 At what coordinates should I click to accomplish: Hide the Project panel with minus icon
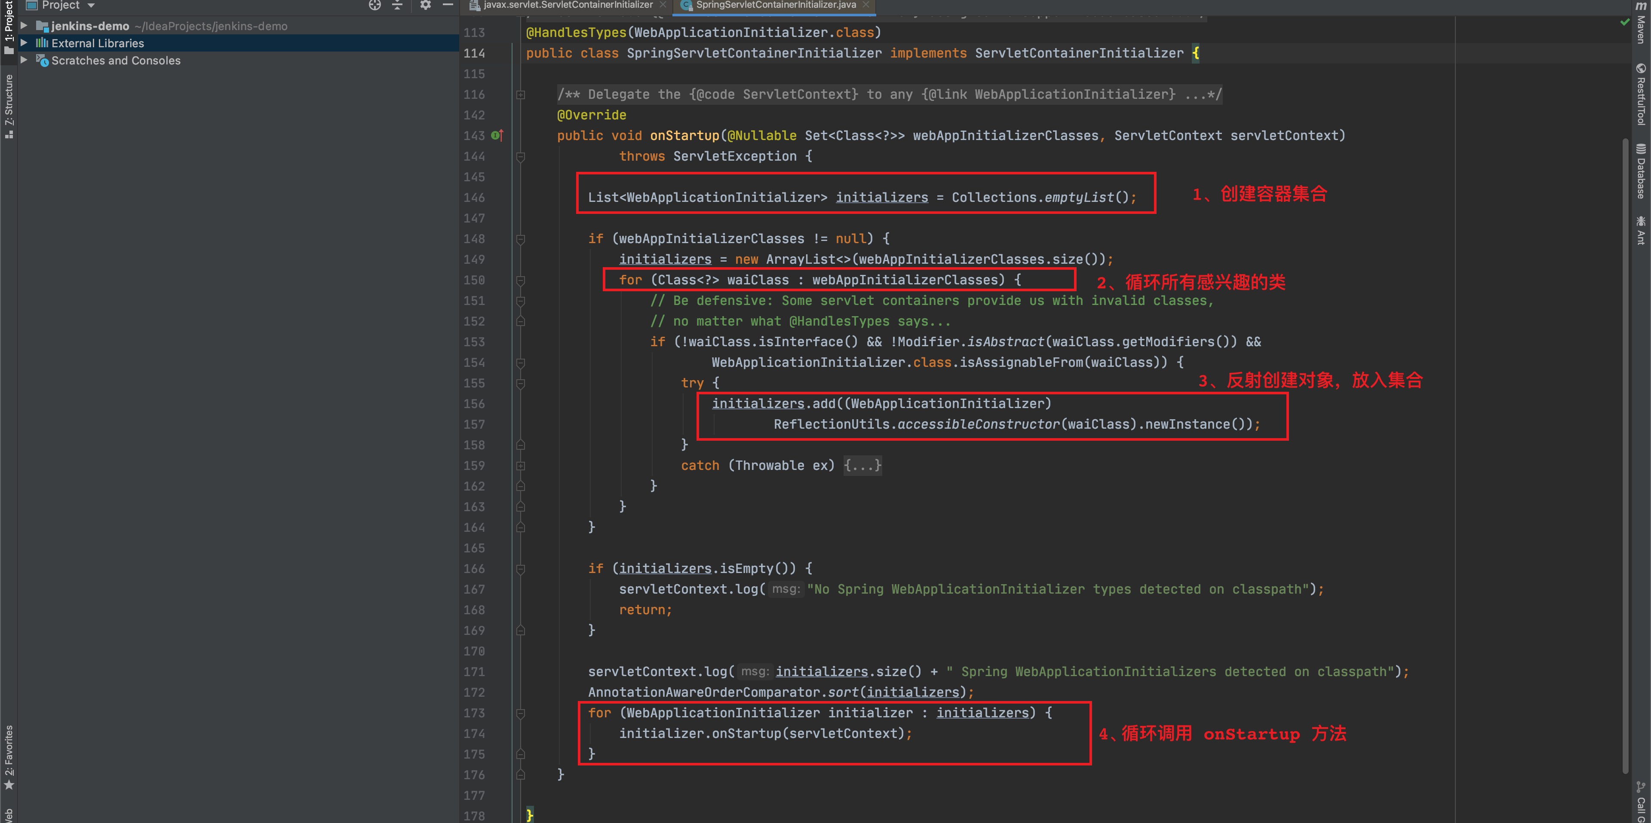click(448, 5)
